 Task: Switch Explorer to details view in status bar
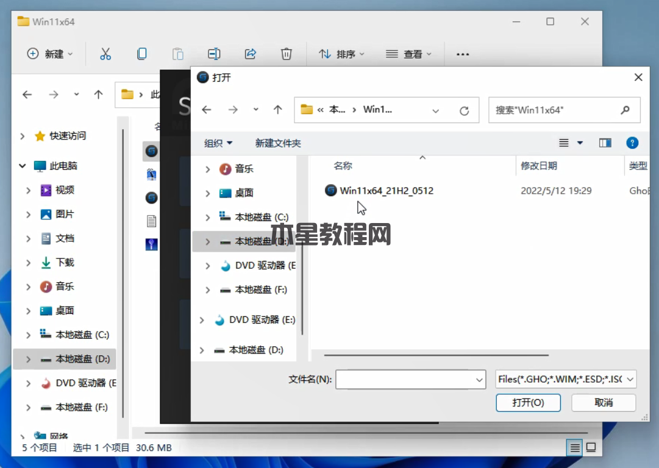click(x=574, y=447)
